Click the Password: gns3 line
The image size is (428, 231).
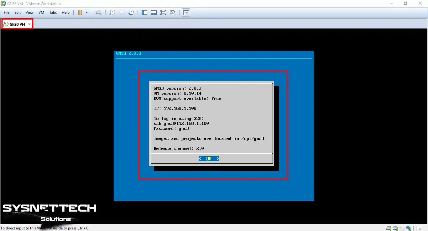click(171, 128)
